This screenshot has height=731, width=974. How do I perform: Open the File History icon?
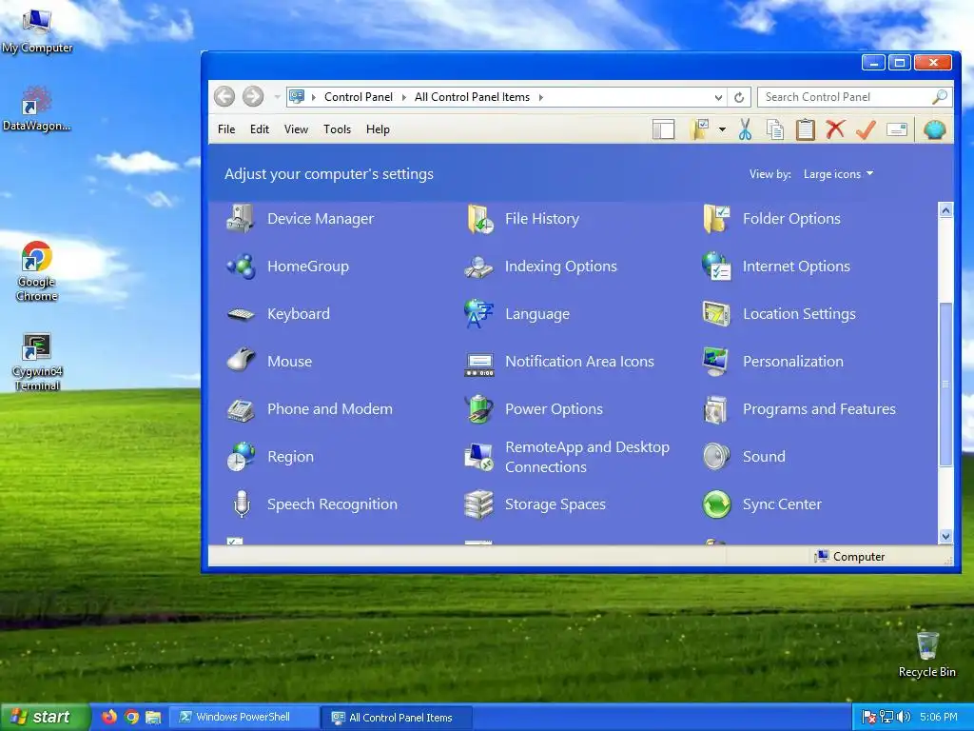(479, 219)
